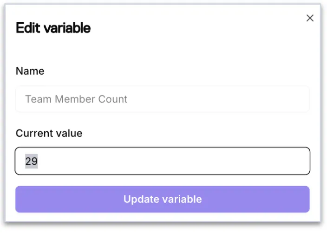327x233 pixels.
Task: Click the Edit variable heading
Action: (53, 28)
